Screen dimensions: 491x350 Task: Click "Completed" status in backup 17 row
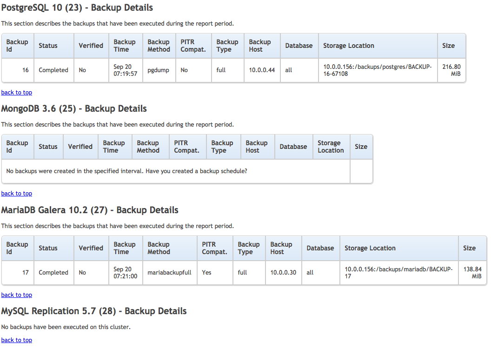pos(53,273)
